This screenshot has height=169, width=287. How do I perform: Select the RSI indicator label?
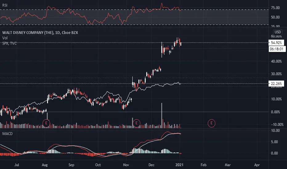pos(5,5)
